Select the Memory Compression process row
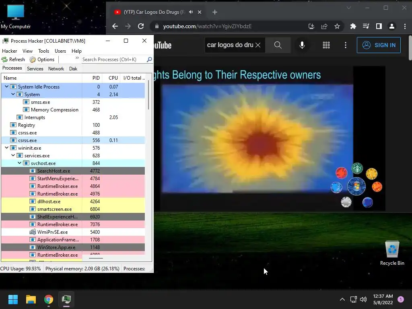Image resolution: width=412 pixels, height=309 pixels. [73, 109]
